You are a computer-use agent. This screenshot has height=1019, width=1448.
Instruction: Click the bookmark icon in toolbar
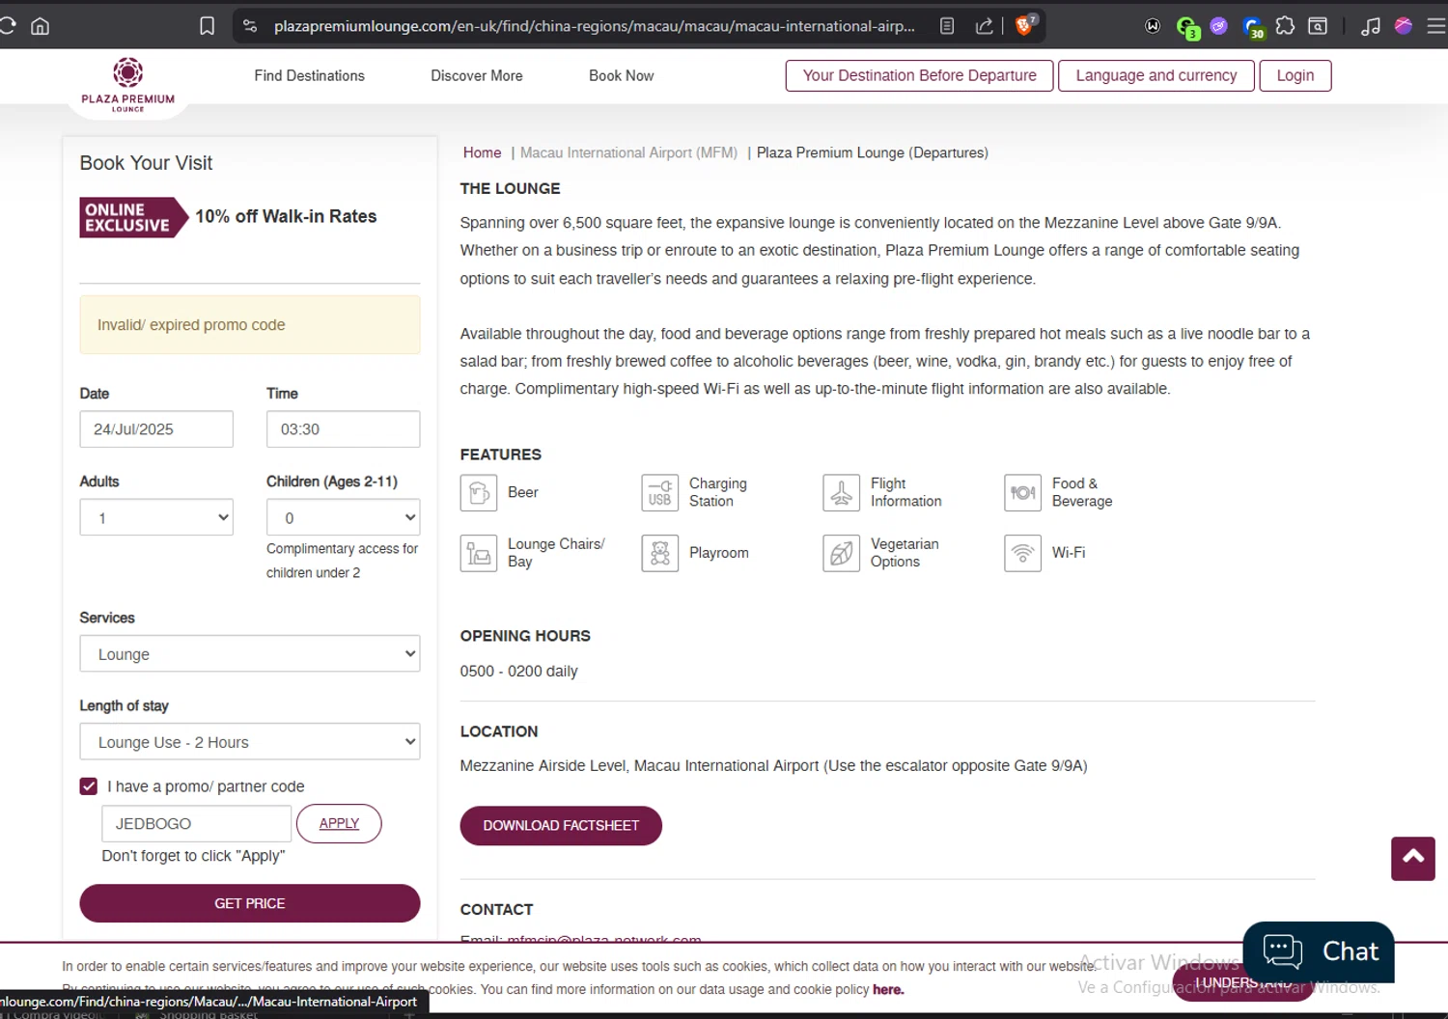pyautogui.click(x=207, y=26)
